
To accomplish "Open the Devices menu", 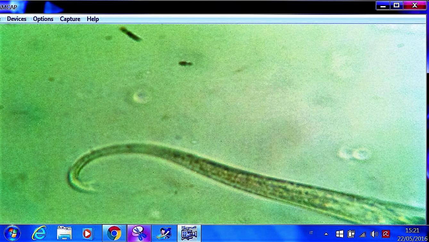I will (17, 19).
